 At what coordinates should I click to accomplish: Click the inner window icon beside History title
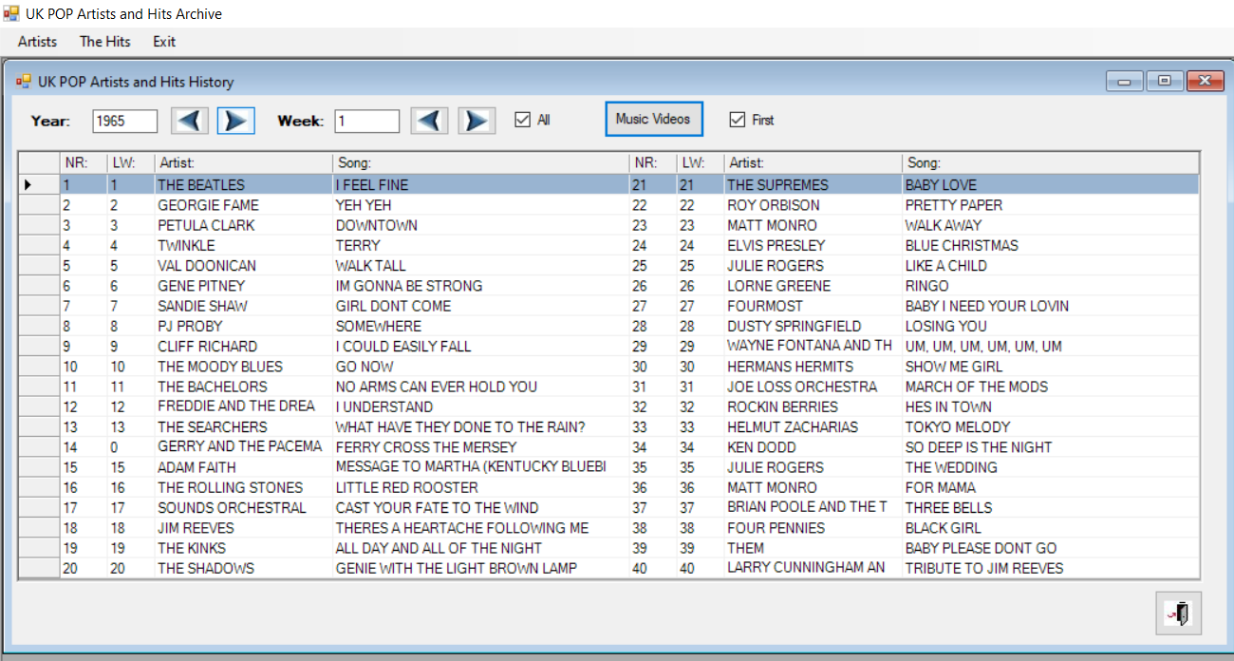click(x=24, y=82)
